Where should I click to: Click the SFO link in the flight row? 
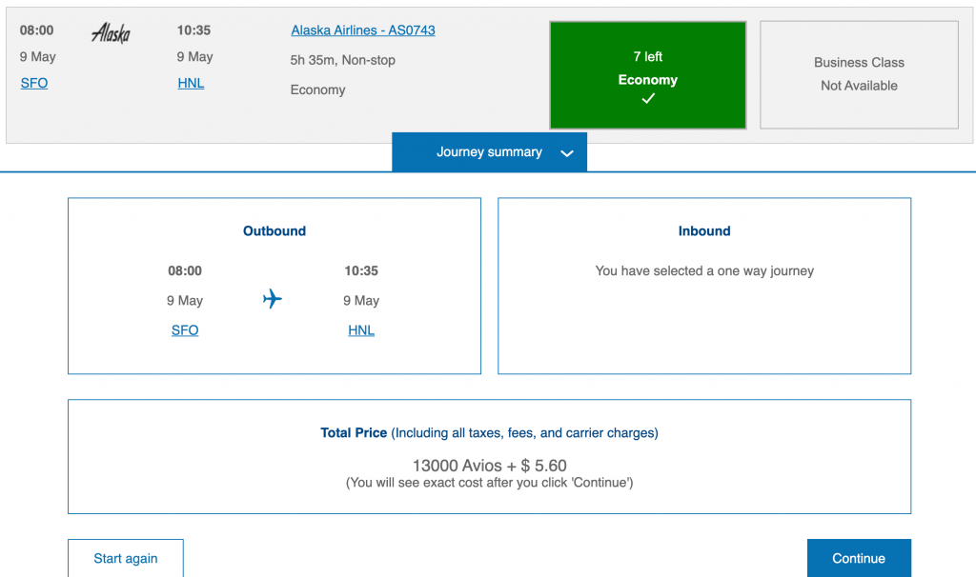(34, 83)
